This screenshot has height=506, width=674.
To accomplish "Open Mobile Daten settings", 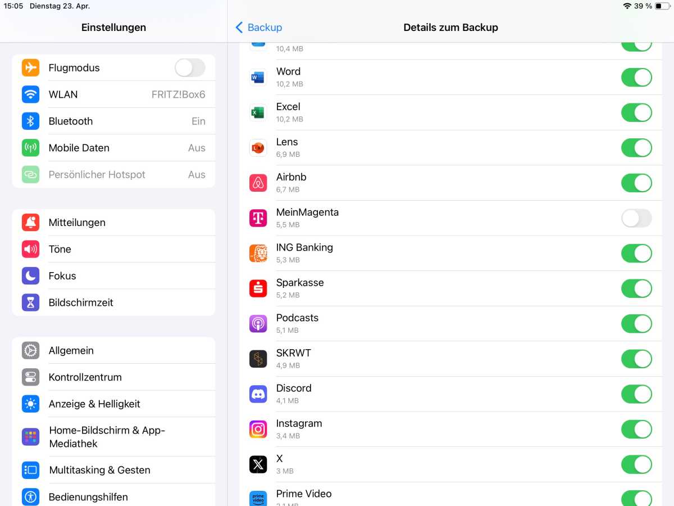I will point(113,148).
